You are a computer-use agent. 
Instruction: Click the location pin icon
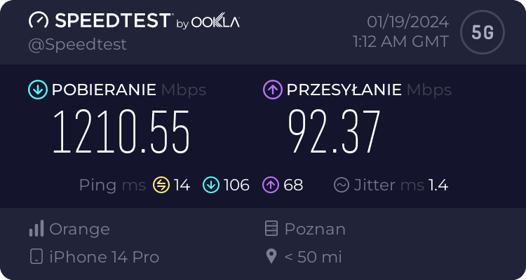(271, 257)
